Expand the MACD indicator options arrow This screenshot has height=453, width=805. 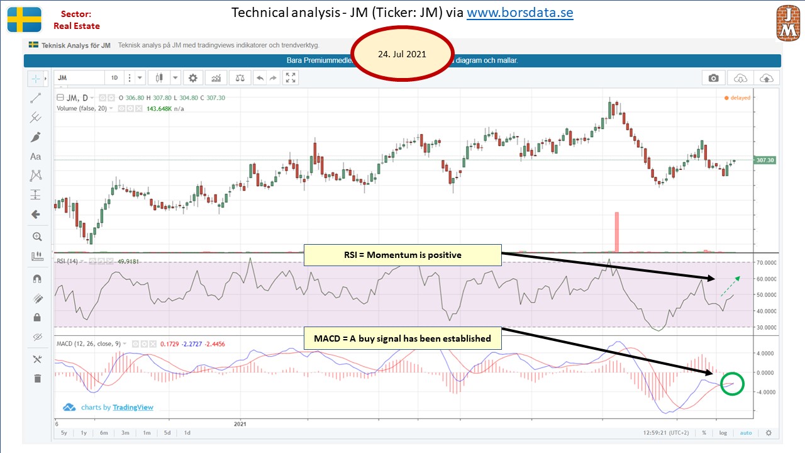click(125, 344)
